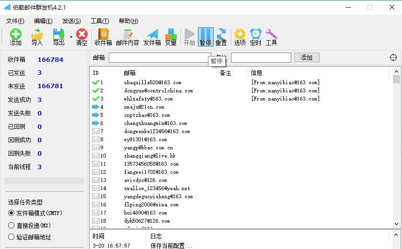Open the 编辑(E) menu
Screen dimensions: 402x249
[43, 21]
